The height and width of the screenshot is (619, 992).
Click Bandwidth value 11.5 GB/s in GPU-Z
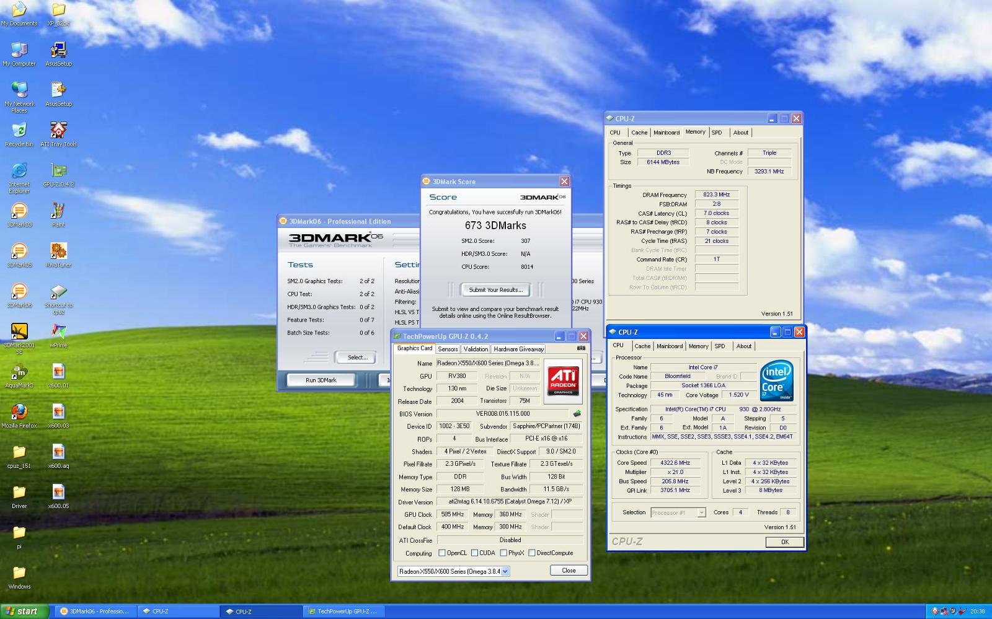click(x=556, y=489)
